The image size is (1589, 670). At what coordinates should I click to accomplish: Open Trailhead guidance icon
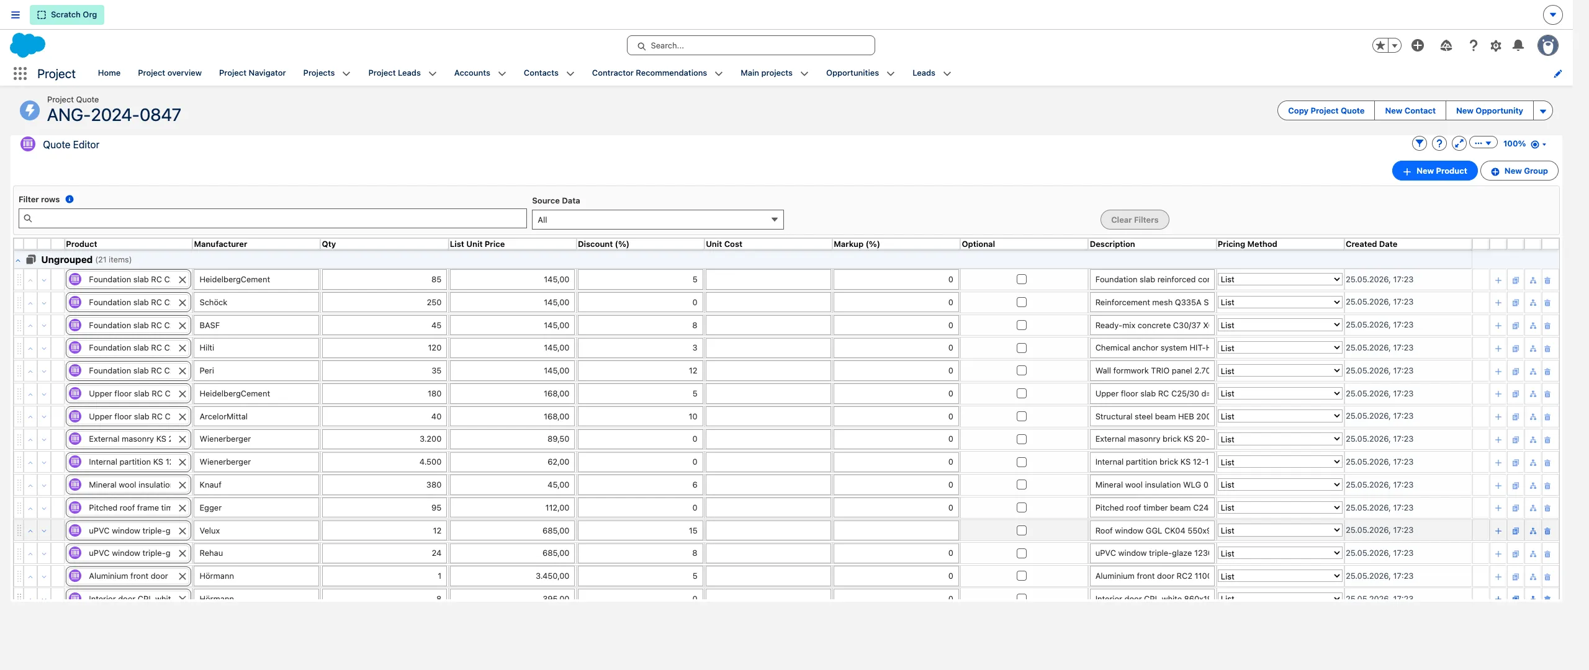[1446, 45]
